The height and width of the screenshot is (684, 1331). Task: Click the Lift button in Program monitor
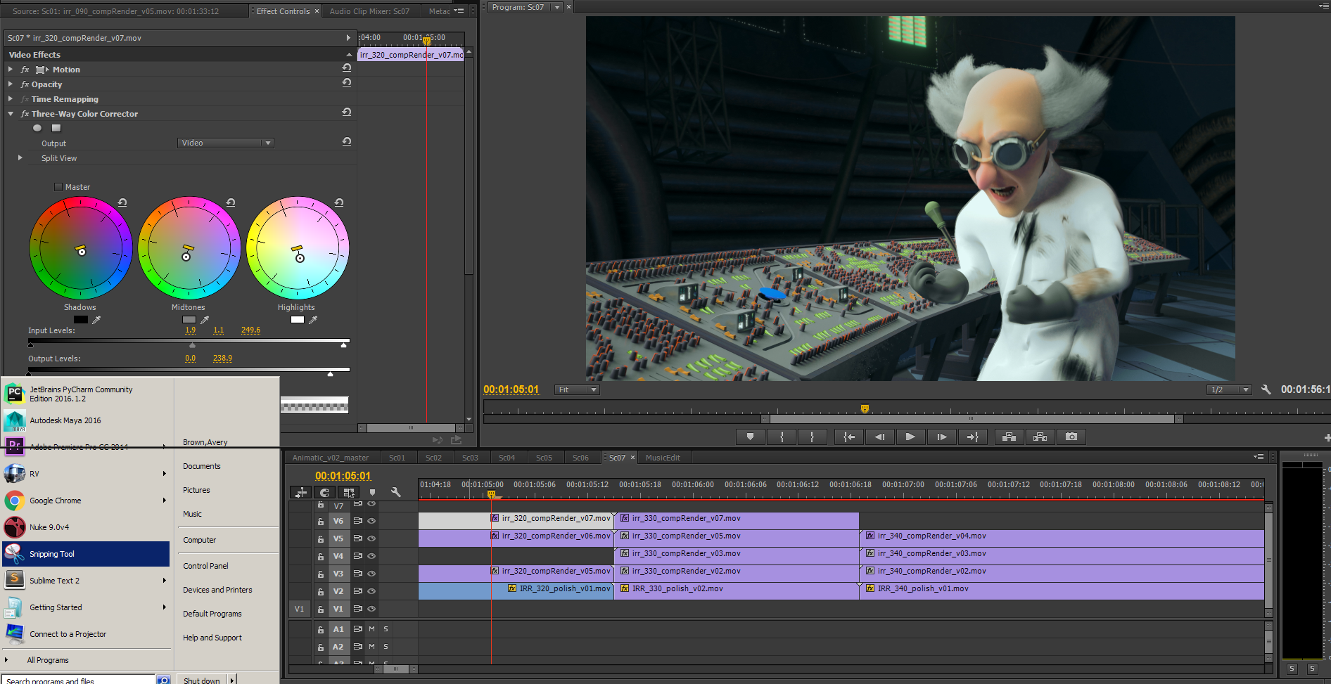1009,437
